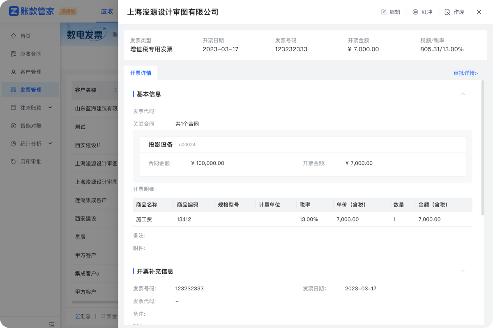Switch to the 应收 top tab
The image size is (493, 328).
click(107, 11)
